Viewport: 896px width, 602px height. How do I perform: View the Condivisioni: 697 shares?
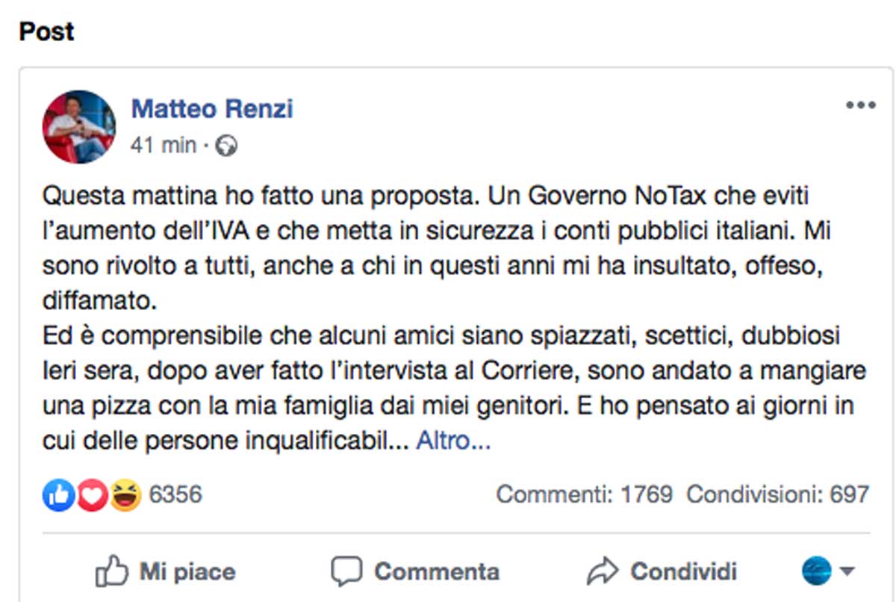tap(777, 494)
